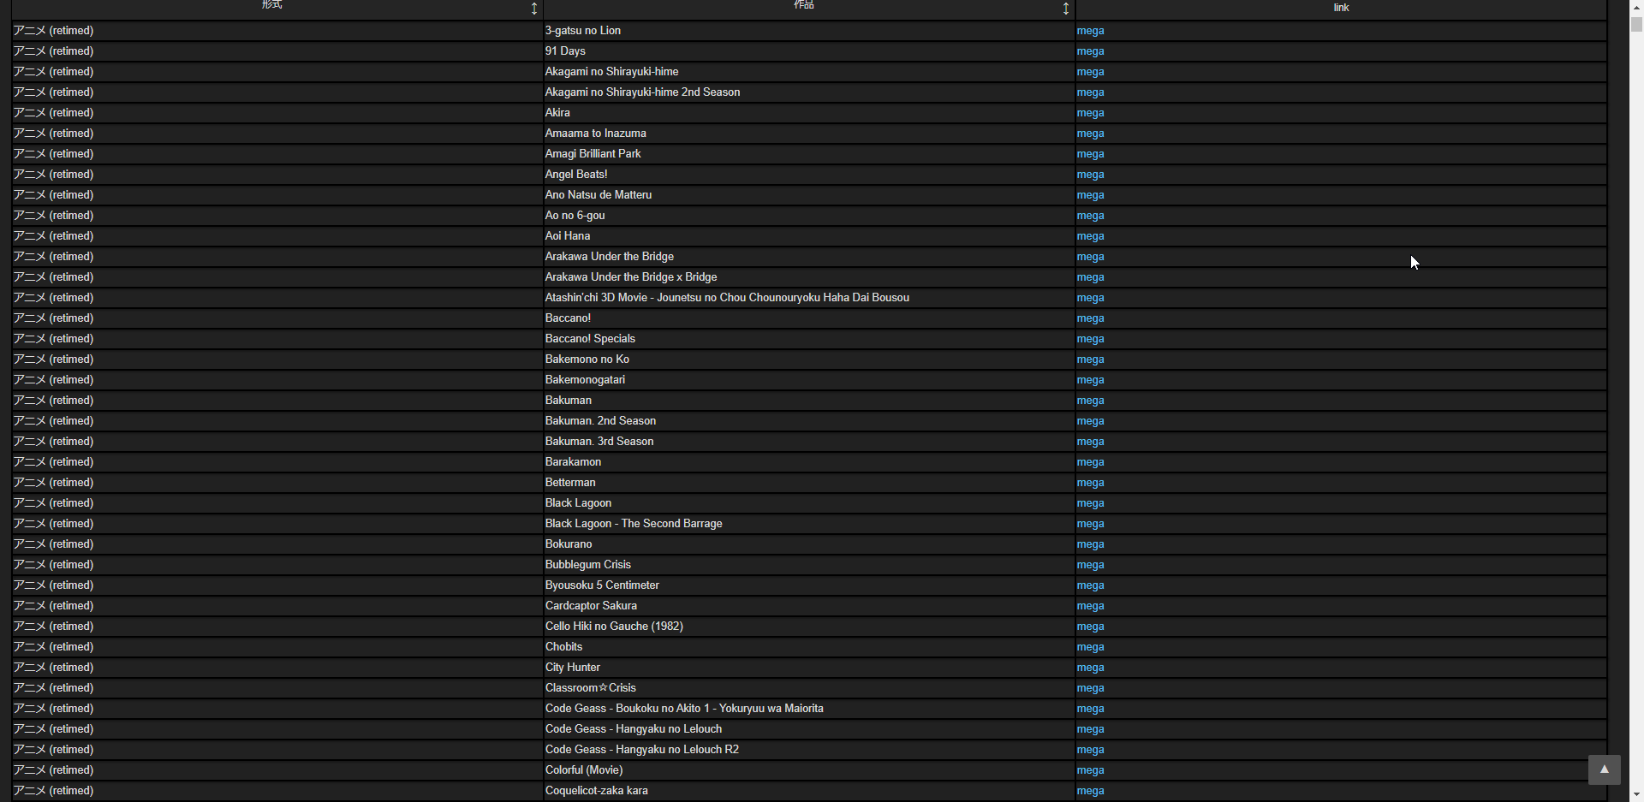Click the sort arrow in 形式 column header
This screenshot has height=802, width=1644.
tap(534, 9)
